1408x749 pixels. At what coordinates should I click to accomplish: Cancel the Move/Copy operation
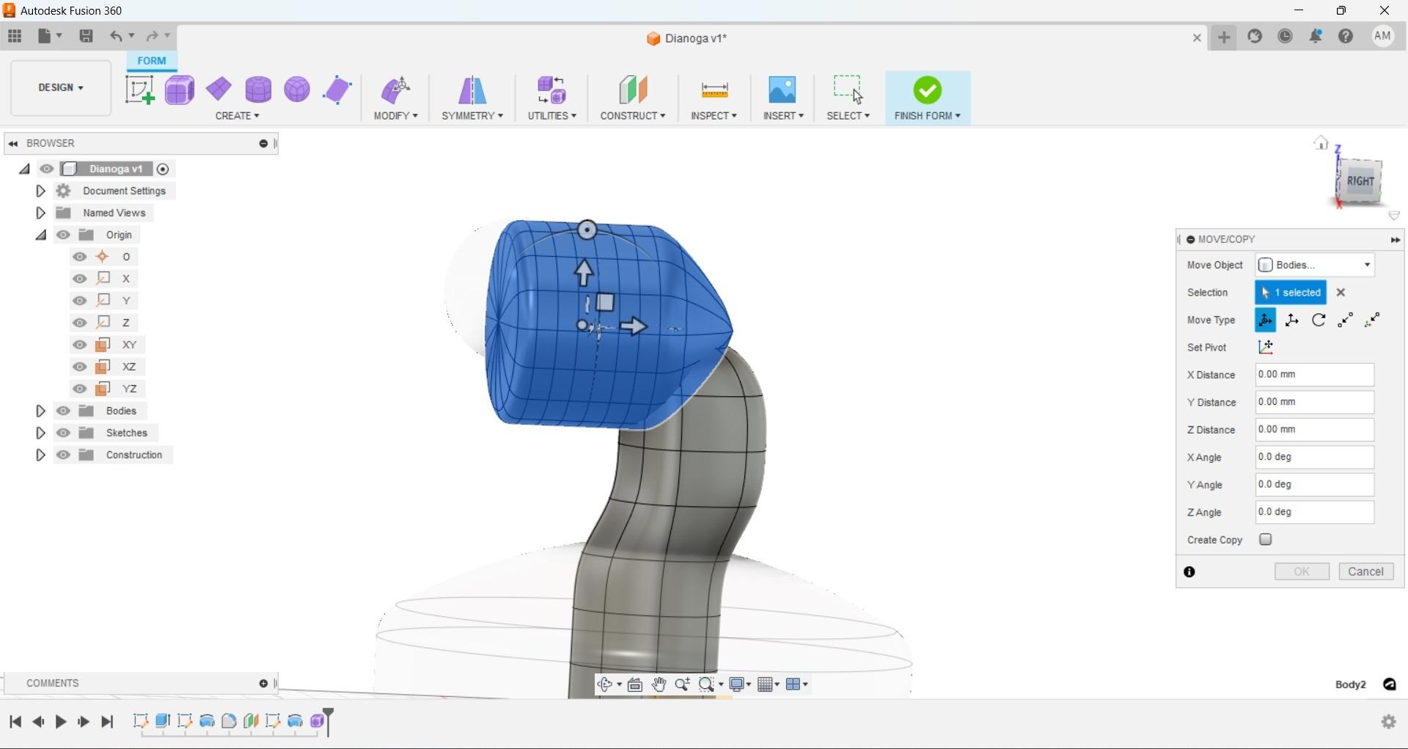(1365, 571)
